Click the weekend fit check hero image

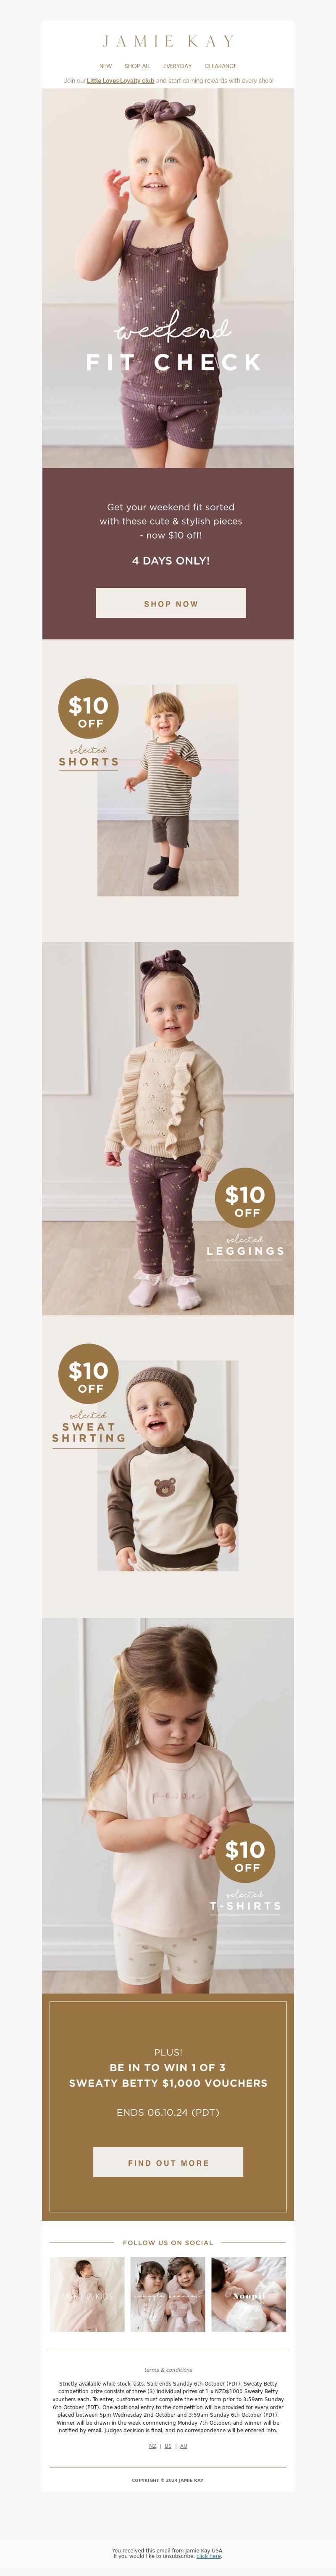[168, 278]
